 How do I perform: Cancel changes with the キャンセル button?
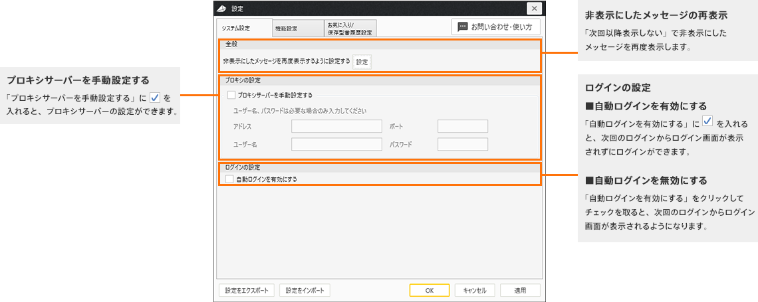[475, 290]
